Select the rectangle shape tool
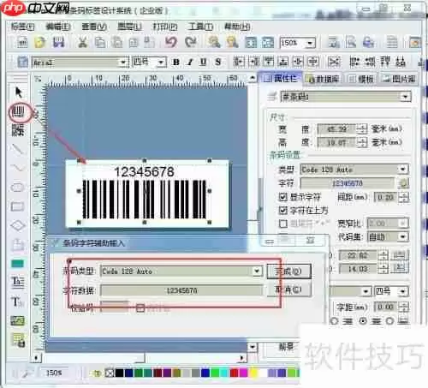This screenshot has width=428, height=388. click(17, 206)
